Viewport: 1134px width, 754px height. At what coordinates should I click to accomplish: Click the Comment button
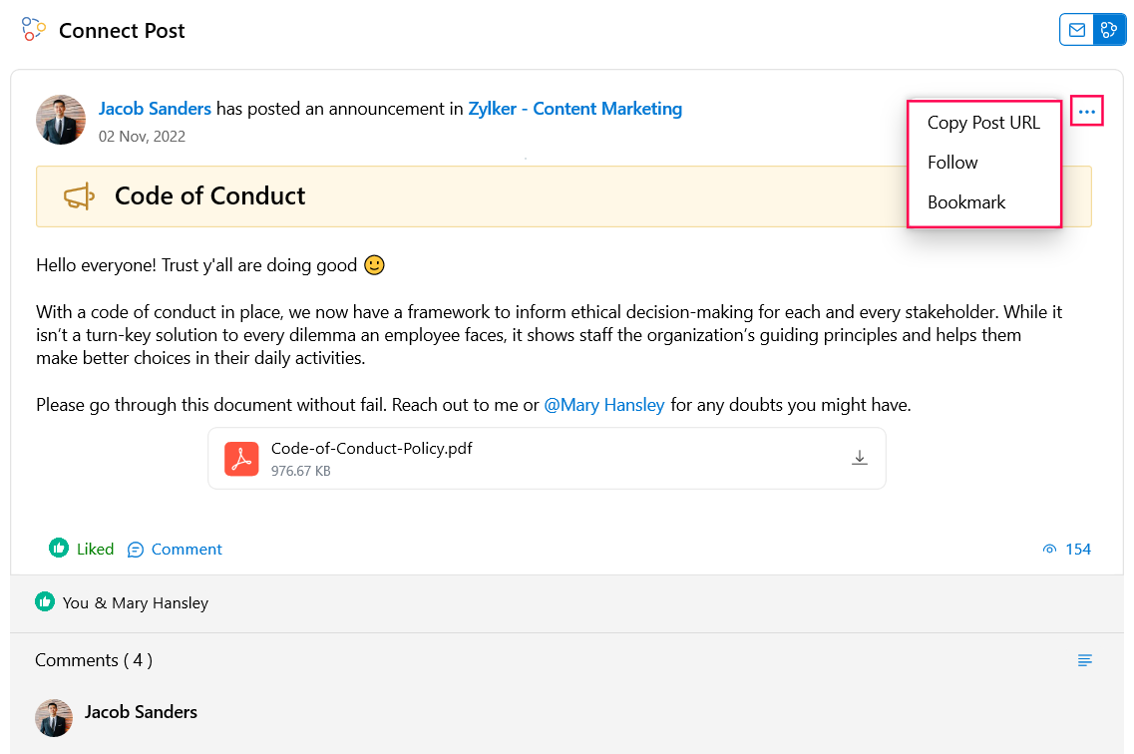tap(175, 550)
